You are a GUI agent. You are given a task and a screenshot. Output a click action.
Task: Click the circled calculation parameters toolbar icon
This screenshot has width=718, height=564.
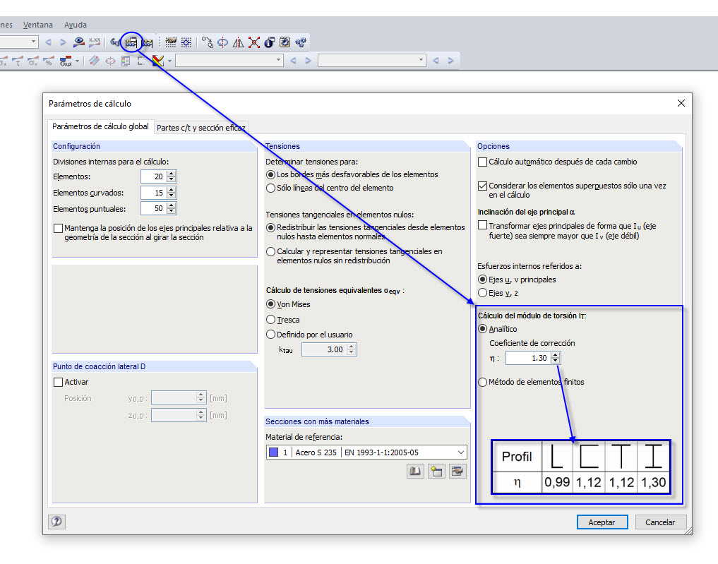coord(131,42)
